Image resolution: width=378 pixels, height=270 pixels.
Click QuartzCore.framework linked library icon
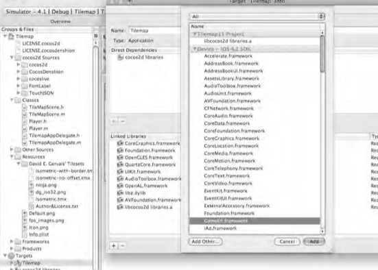pos(120,164)
